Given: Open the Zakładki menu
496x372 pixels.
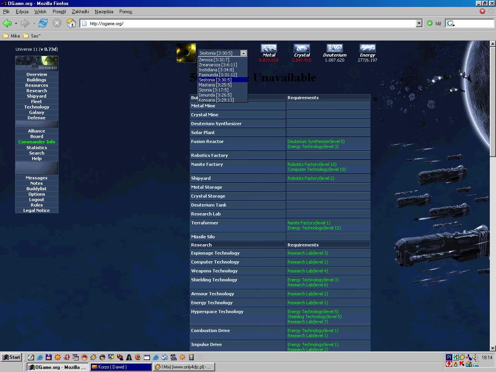Looking at the screenshot, I should pyautogui.click(x=80, y=12).
